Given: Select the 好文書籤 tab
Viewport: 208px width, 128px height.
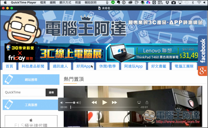Looking at the screenshot, I should (x=159, y=66).
